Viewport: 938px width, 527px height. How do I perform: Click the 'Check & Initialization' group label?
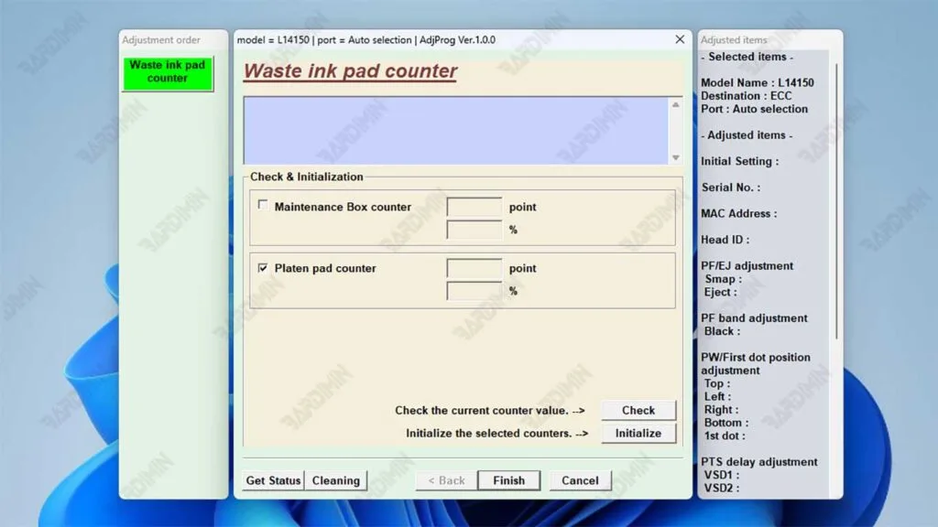coord(306,177)
